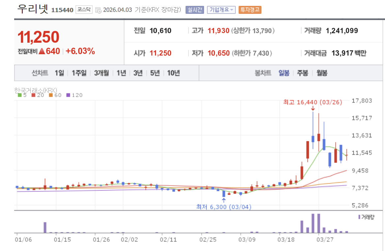Select the 1주일 line chart tab
The image size is (385, 251).
[79, 73]
